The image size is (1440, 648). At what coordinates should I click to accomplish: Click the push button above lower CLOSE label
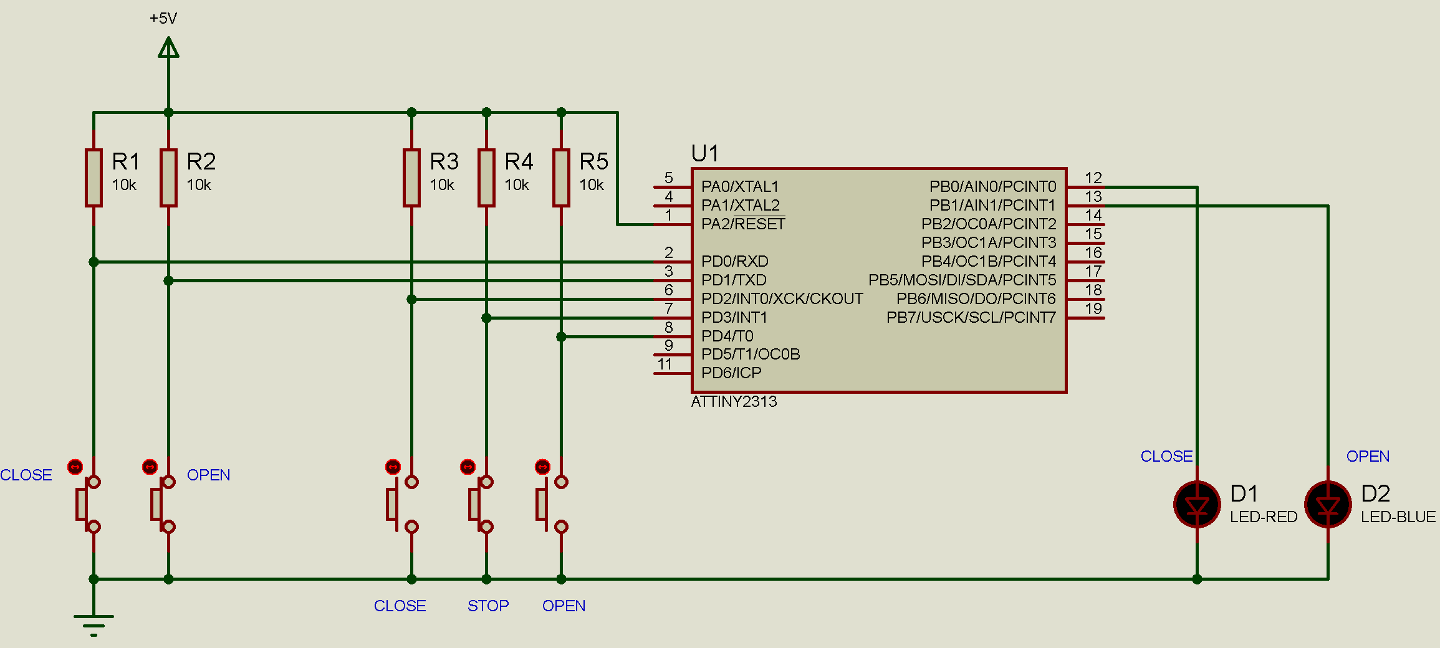(403, 505)
